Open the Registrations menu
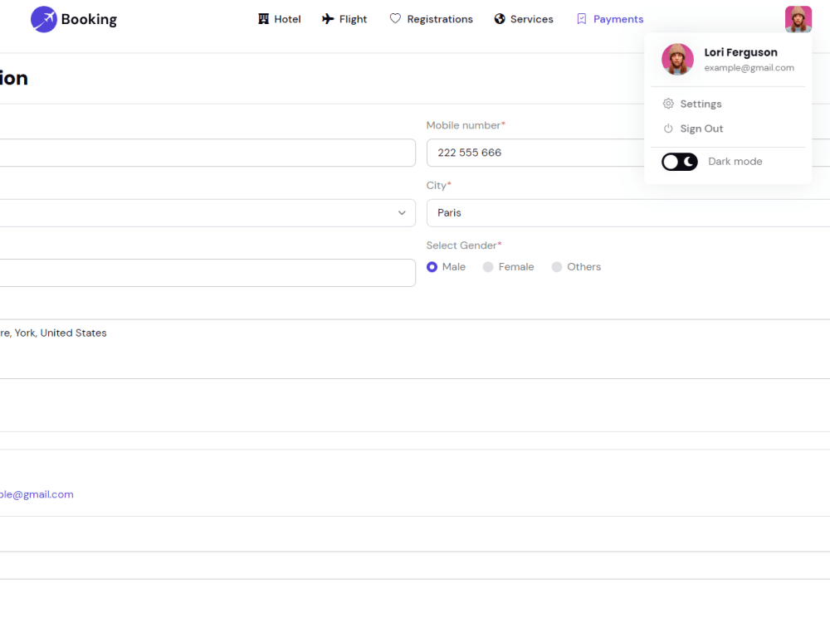Viewport: 830px width, 622px height. [x=431, y=19]
